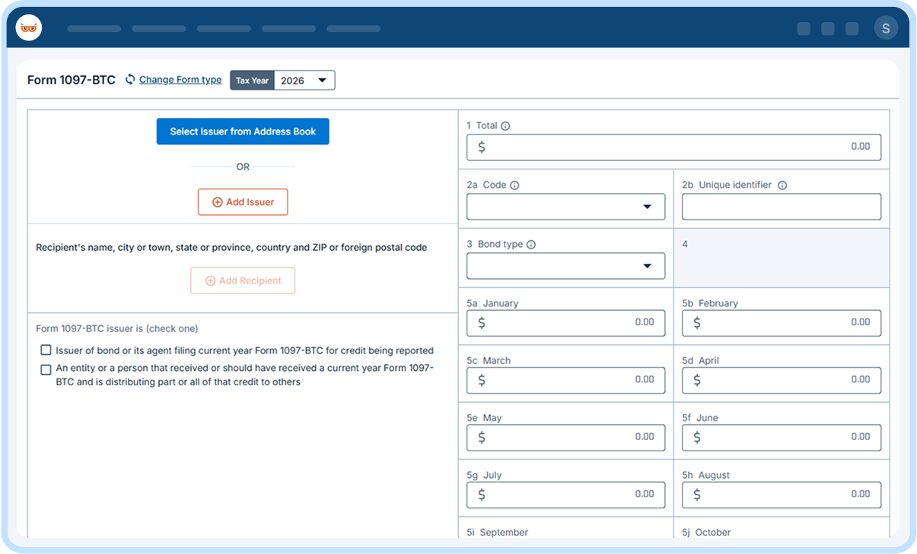The height and width of the screenshot is (554, 917).
Task: Click the info icon next to 1 Total
Action: click(x=505, y=126)
